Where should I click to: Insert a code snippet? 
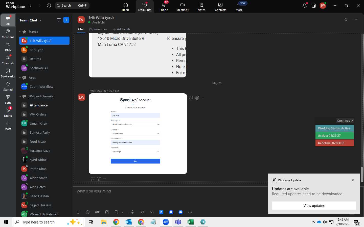click(152, 212)
